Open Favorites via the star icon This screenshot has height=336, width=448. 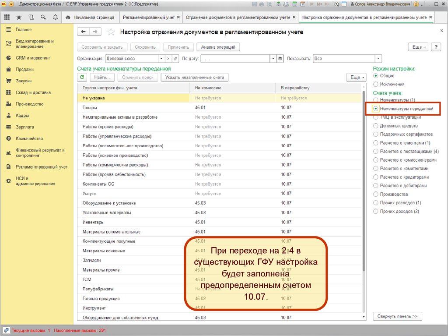click(x=19, y=18)
